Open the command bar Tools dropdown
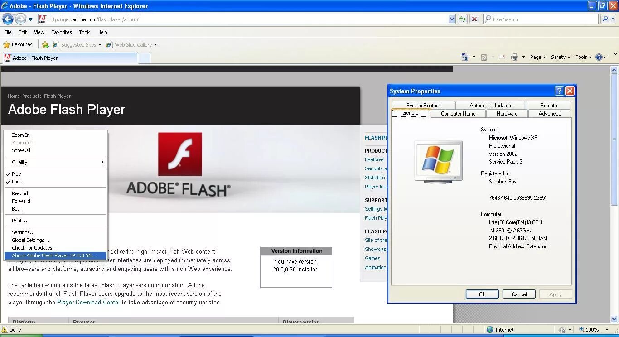This screenshot has width=619, height=337. click(583, 57)
